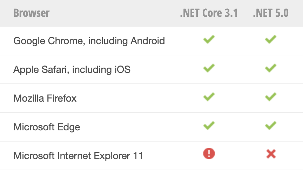
Task: Click the Firefox checkmark under .NET 5.0
Action: point(270,97)
